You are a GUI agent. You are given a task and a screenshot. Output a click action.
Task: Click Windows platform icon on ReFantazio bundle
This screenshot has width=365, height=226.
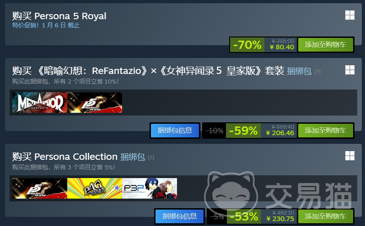tap(349, 70)
